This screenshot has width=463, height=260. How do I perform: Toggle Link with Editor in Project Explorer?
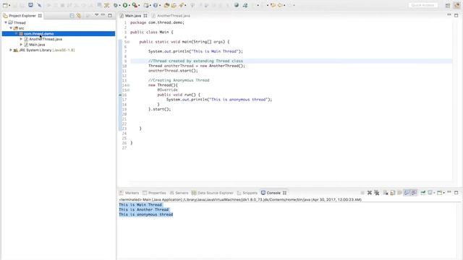coord(79,16)
